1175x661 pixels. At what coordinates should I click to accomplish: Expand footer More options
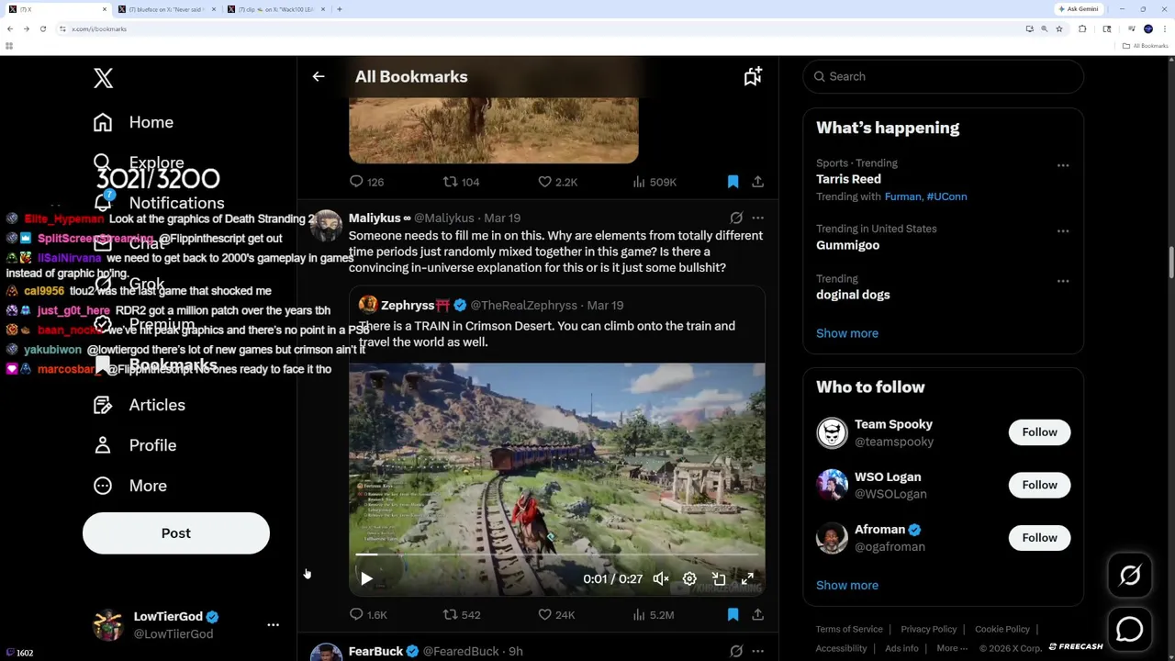click(952, 648)
